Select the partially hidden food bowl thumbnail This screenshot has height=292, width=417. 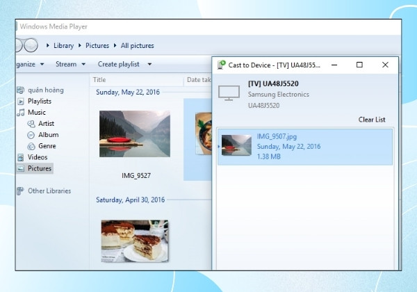pos(204,133)
